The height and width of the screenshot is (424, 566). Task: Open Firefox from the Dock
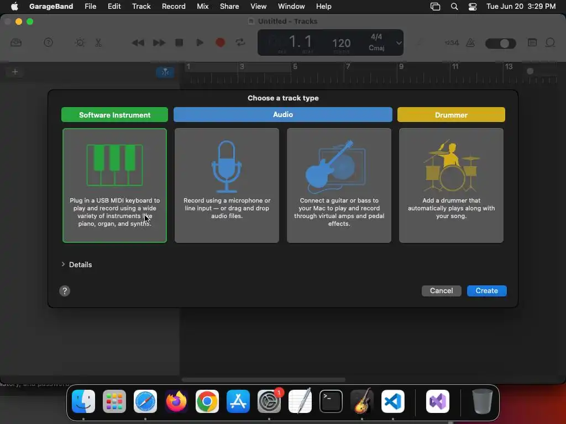[176, 401]
